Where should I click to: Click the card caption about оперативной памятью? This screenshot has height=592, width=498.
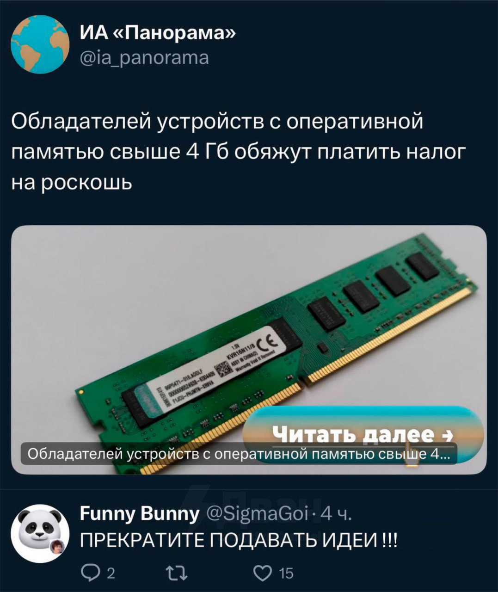pyautogui.click(x=239, y=454)
